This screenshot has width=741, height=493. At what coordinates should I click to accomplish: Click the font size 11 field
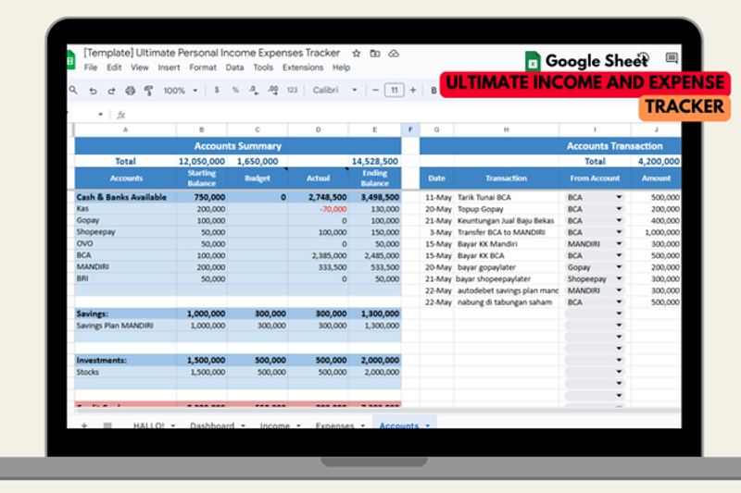pos(395,90)
